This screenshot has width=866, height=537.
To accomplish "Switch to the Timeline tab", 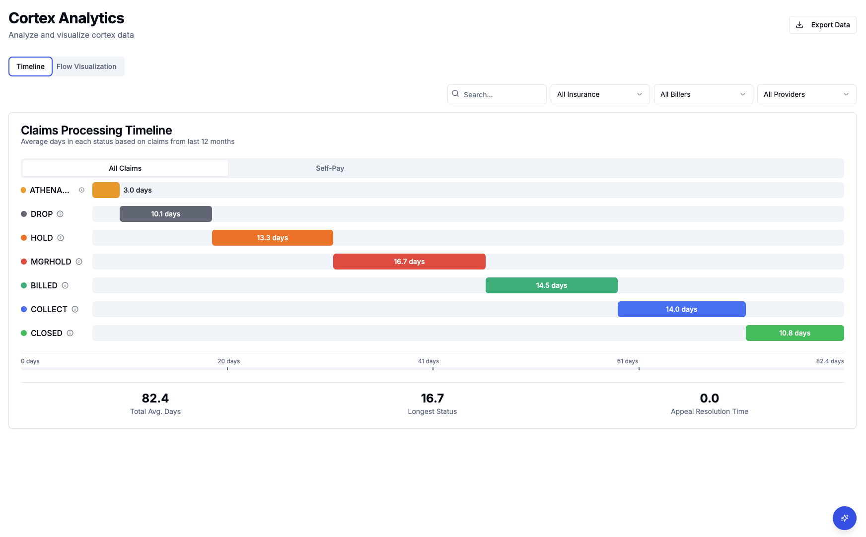I will click(x=30, y=67).
